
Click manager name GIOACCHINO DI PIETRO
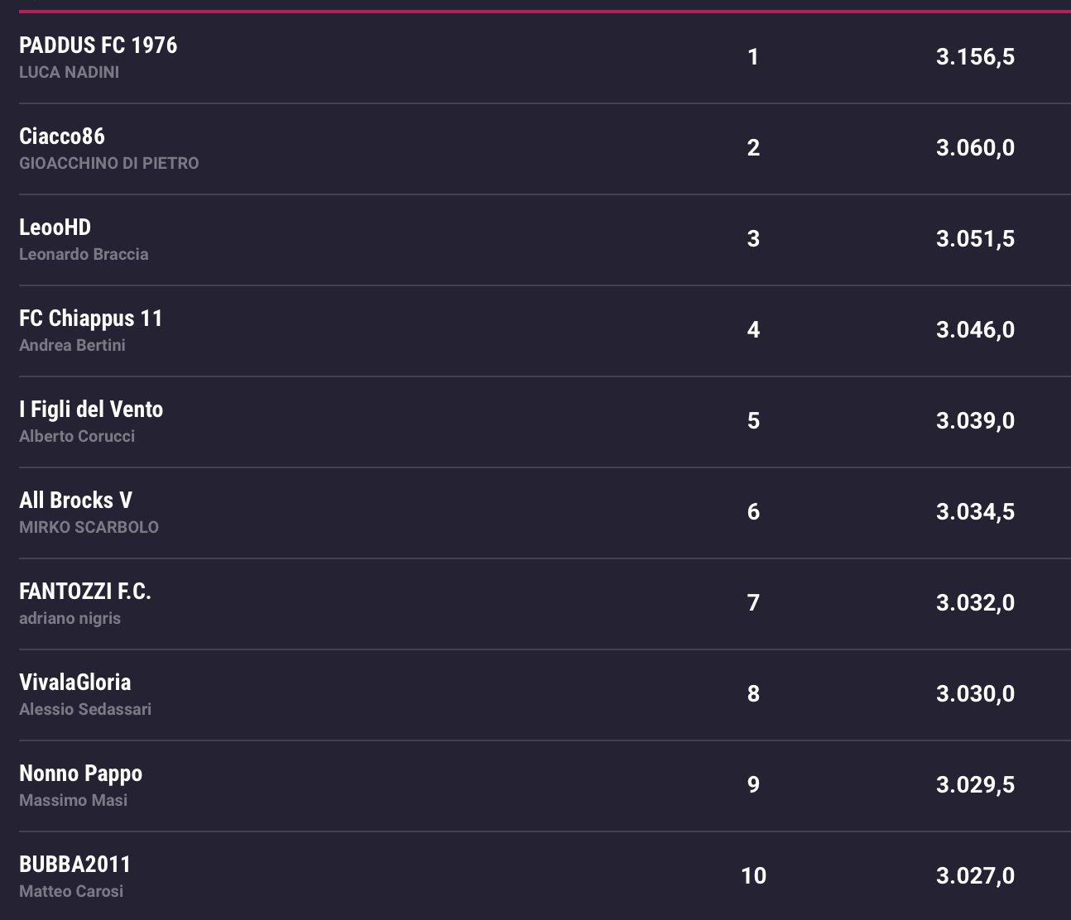pyautogui.click(x=109, y=163)
